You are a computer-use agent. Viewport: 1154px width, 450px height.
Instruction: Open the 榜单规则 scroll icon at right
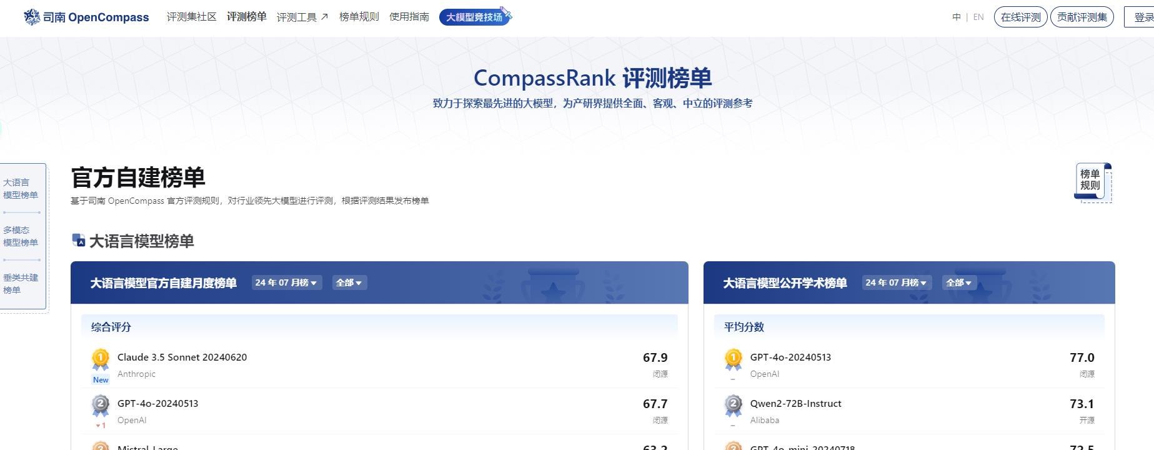tap(1093, 182)
